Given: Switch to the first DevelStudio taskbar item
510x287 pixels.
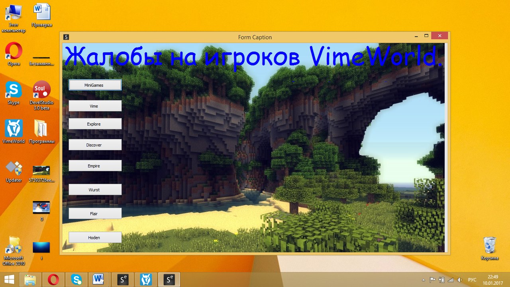Looking at the screenshot, I should click(x=123, y=280).
